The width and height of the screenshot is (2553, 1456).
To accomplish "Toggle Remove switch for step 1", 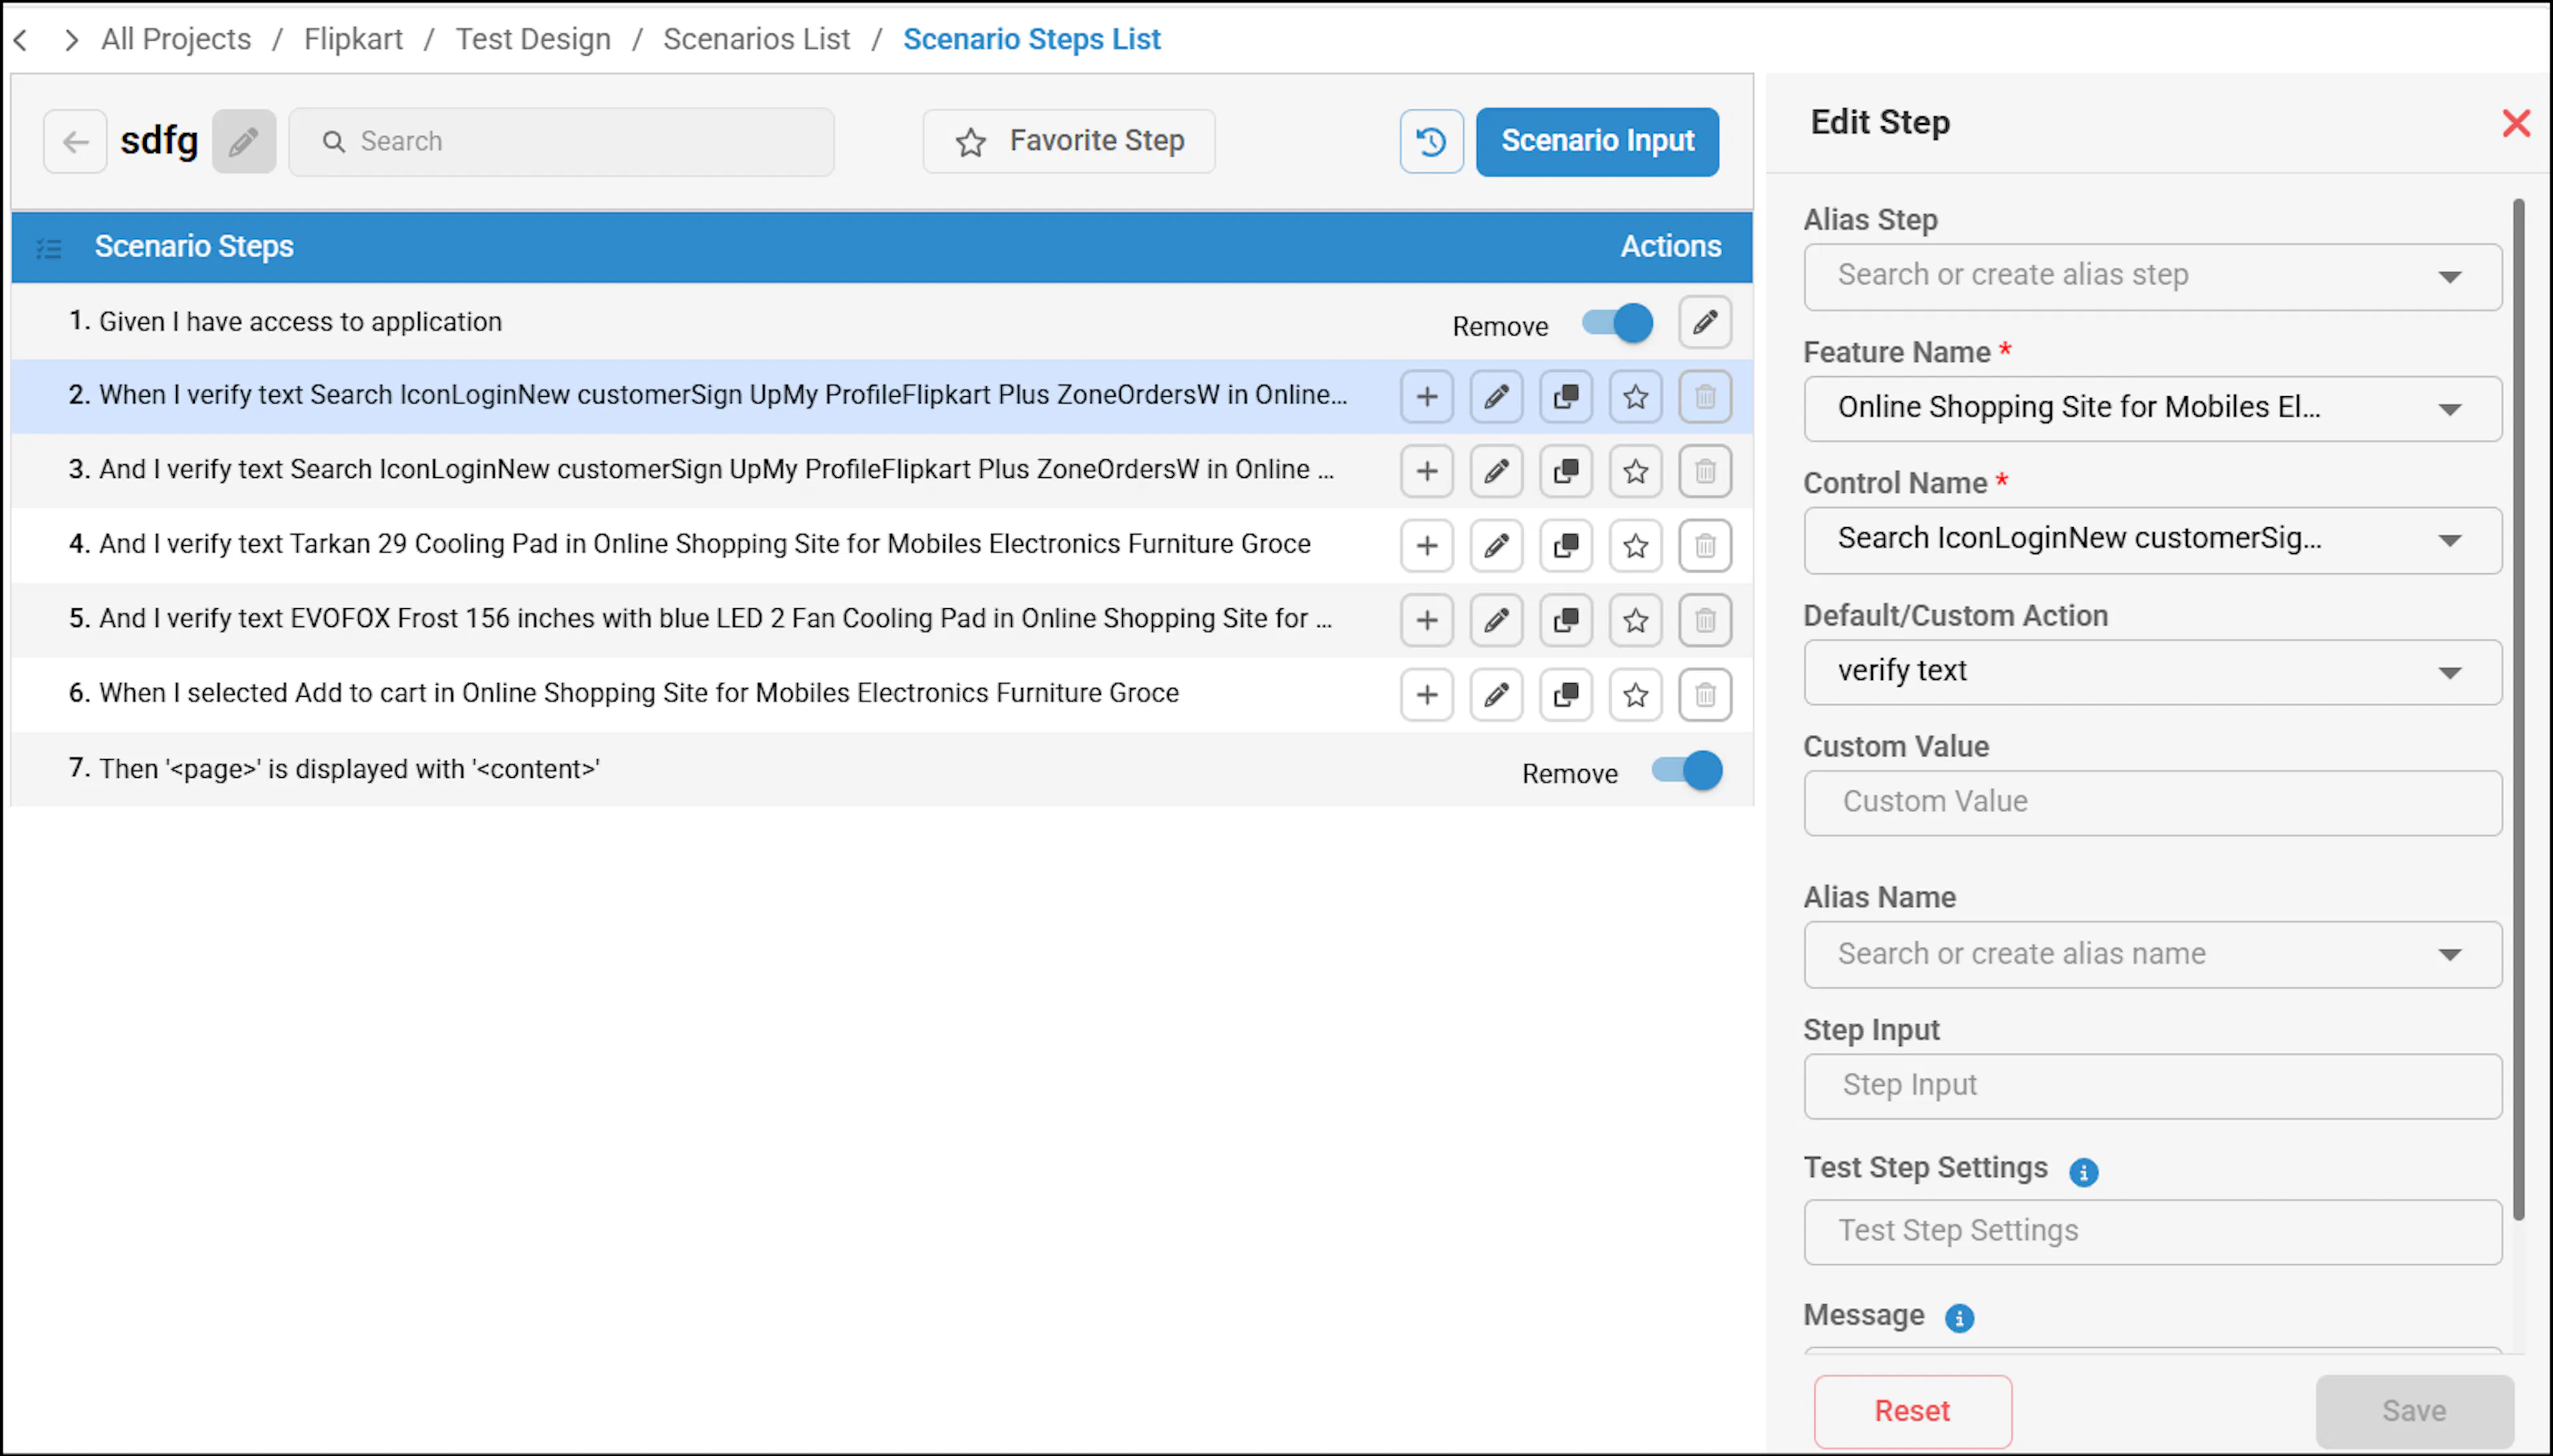I will 1617,323.
